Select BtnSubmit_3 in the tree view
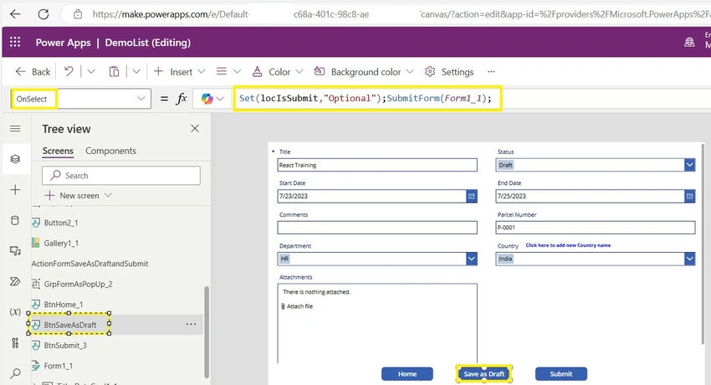 coord(65,346)
